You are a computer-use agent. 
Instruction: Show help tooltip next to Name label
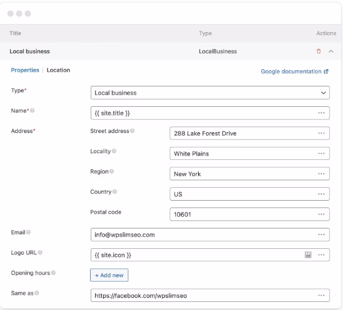32,111
